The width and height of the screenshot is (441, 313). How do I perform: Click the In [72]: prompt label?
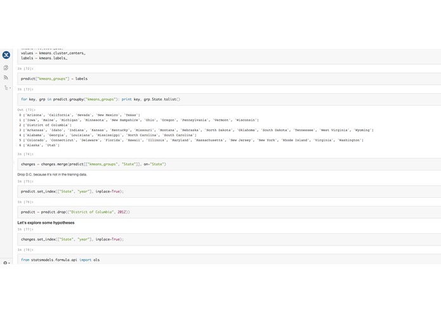click(x=25, y=68)
